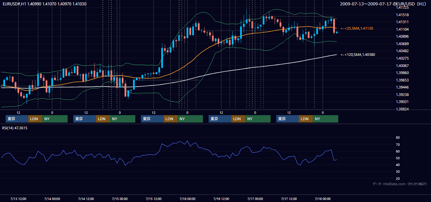This screenshot has width=431, height=202.
Task: Click the RSI(14) 47.3615 indicator label
Action: coord(15,128)
